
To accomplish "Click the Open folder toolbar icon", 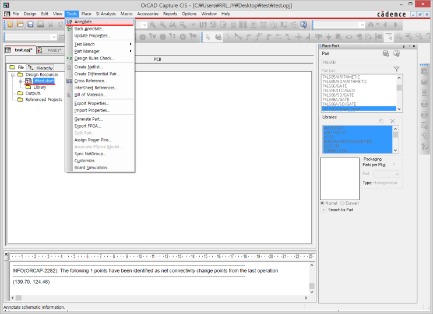I will pyautogui.click(x=20, y=25).
